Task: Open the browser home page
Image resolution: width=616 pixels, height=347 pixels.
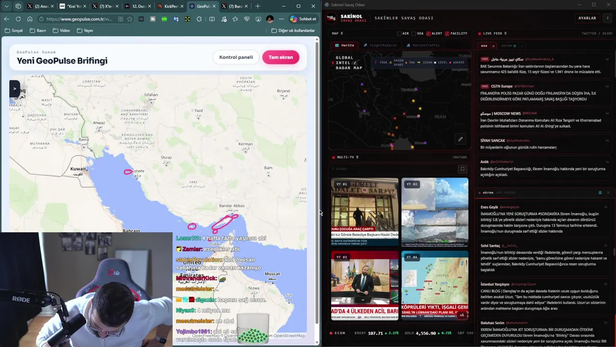Action: [x=29, y=19]
